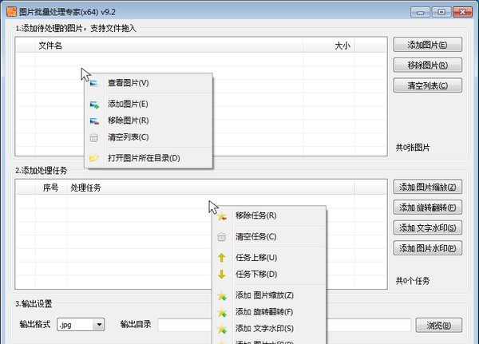This screenshot has height=344, width=479.
Task: Click the up arrow icon for 任务上移
Action: coord(222,258)
